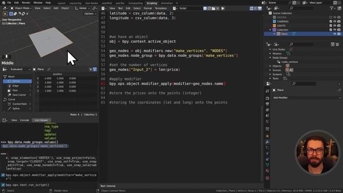This screenshot has height=193, width=343.
Task: Click the Blender logo menu icon
Action: (x=3, y=3)
